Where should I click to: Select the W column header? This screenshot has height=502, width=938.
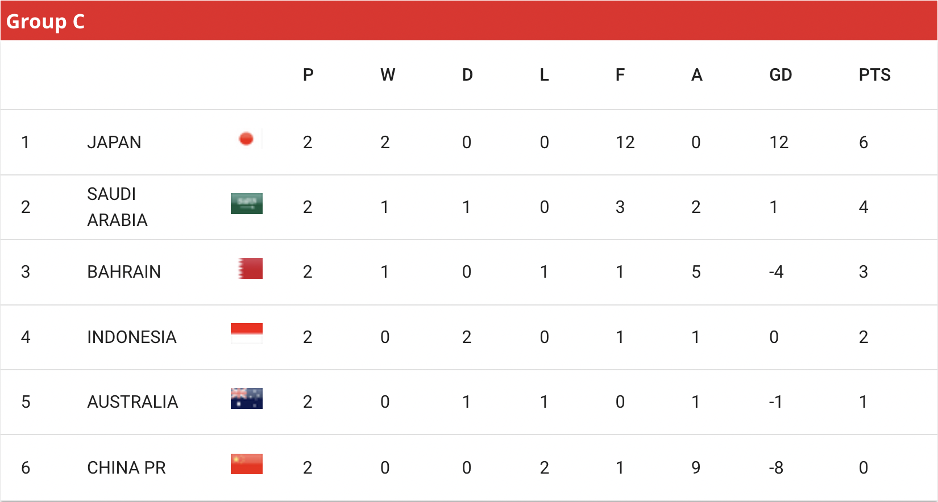[x=388, y=75]
